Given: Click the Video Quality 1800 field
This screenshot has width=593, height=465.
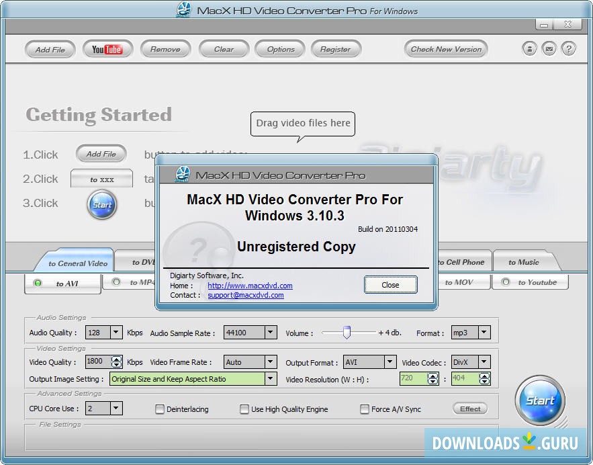Looking at the screenshot, I should pos(98,362).
